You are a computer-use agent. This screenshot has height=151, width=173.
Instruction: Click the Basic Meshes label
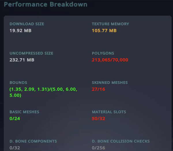(24, 112)
